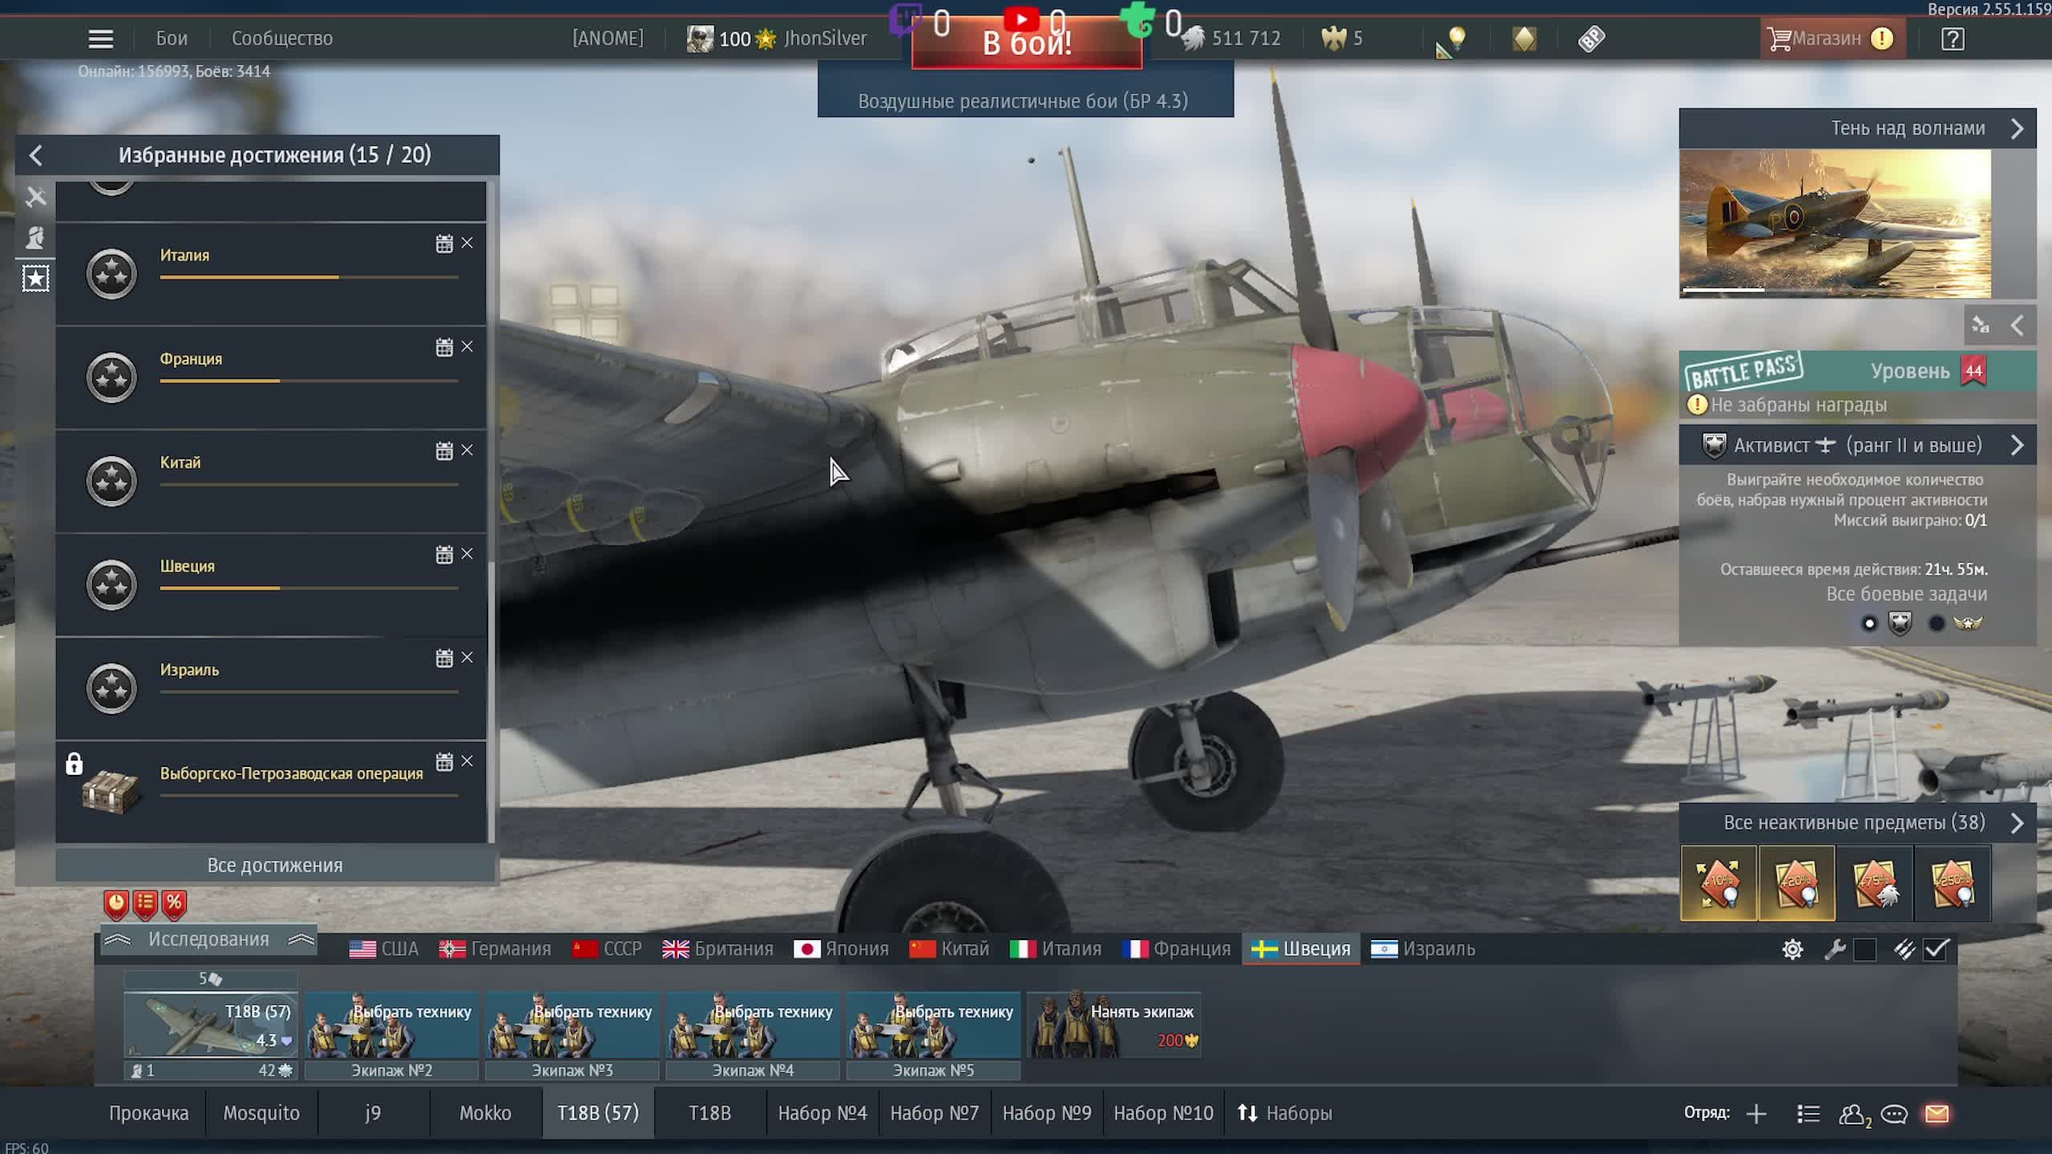Open JhonSilver player profile
The image size is (2052, 1154).
pyautogui.click(x=825, y=38)
